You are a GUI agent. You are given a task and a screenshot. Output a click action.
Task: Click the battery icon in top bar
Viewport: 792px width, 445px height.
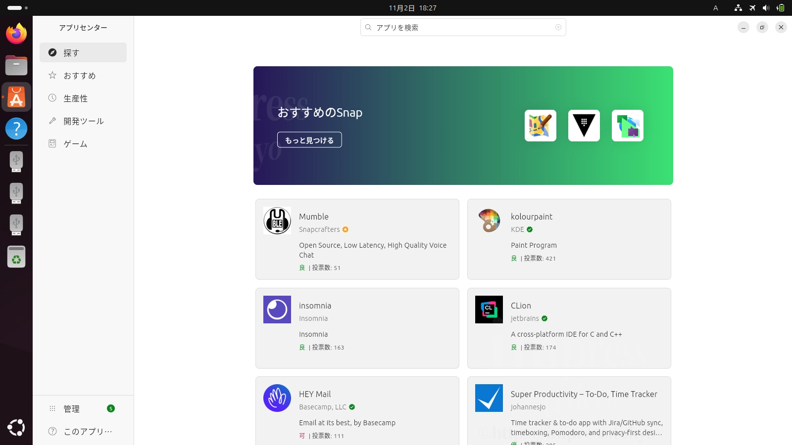point(781,8)
